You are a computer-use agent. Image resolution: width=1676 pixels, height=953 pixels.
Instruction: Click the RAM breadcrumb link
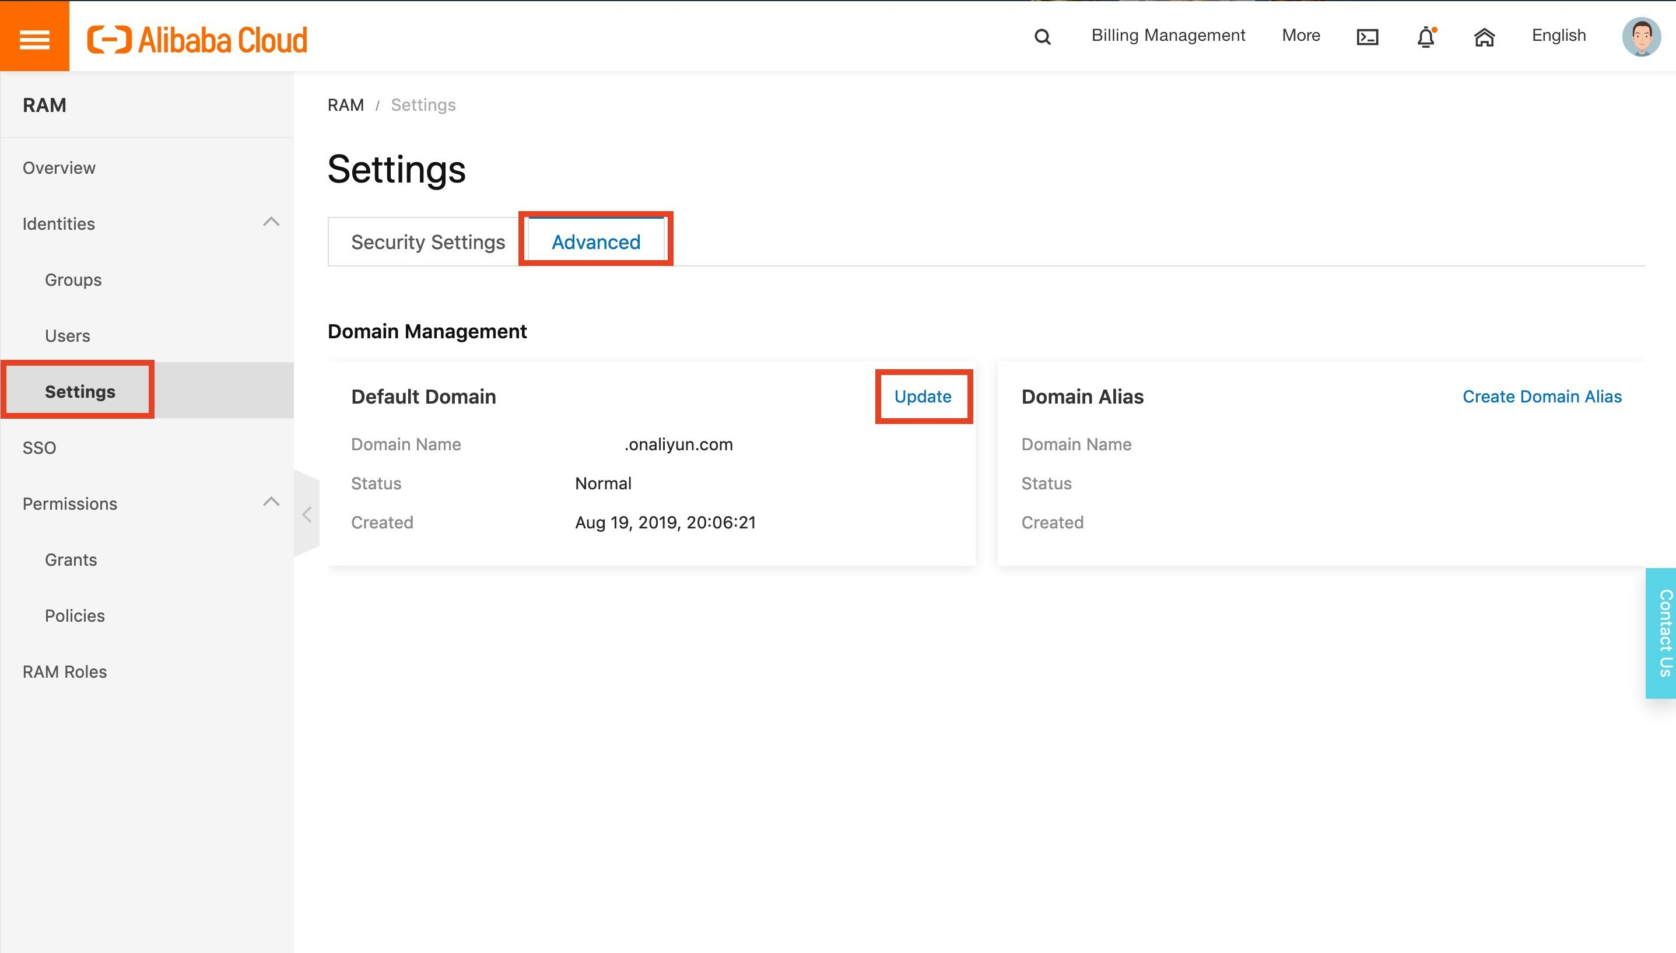click(x=346, y=106)
